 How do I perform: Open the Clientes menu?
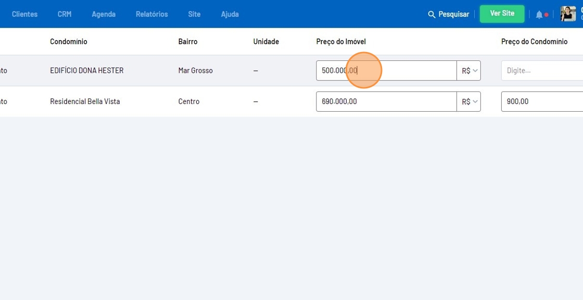click(24, 14)
